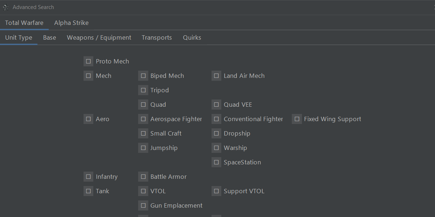
Task: Check the Dropship unit type
Action: pos(216,133)
